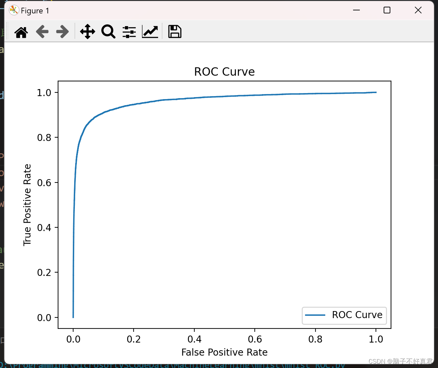Toggle navigation with the Home button
The height and width of the screenshot is (368, 438).
[x=21, y=31]
